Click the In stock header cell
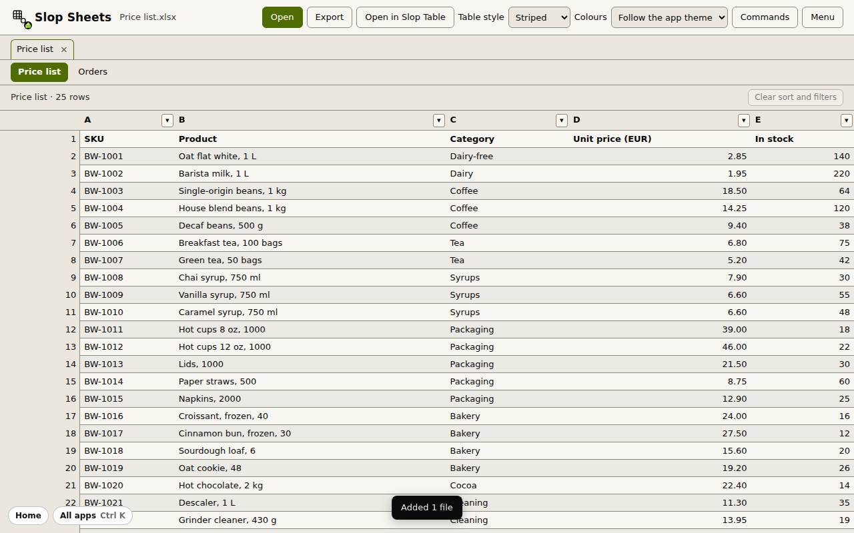Image resolution: width=854 pixels, height=533 pixels. pos(803,139)
